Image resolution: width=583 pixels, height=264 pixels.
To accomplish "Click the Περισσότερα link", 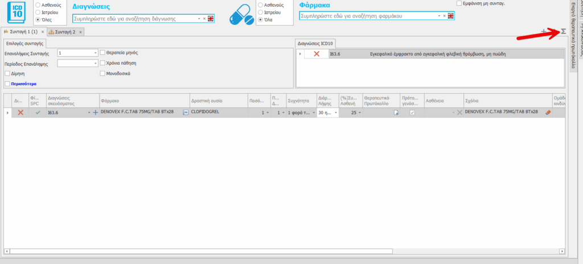I will pyautogui.click(x=23, y=84).
